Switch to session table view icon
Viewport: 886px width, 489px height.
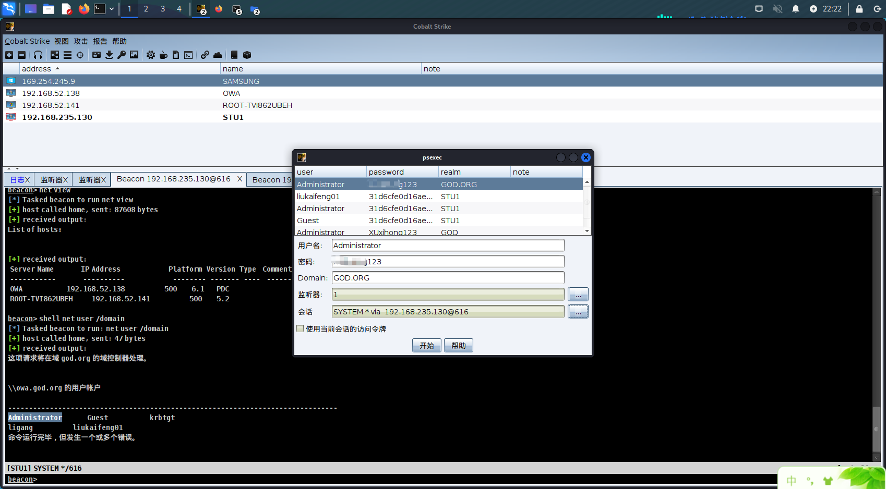(x=67, y=55)
